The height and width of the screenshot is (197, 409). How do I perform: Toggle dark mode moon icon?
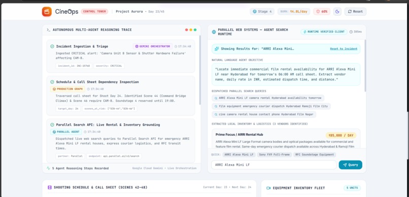[x=337, y=12]
